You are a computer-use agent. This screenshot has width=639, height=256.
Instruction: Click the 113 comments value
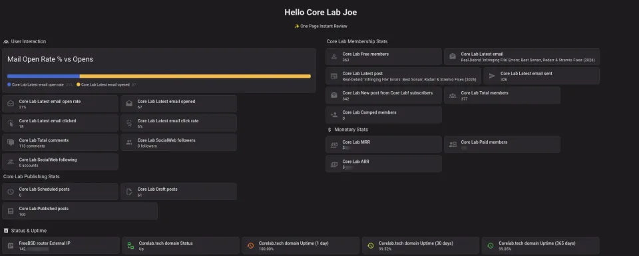pyautogui.click(x=32, y=146)
